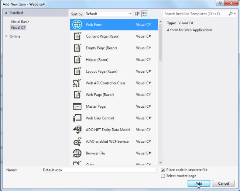Click the template list scrollbar down arrow
The image size is (240, 191).
pyautogui.click(x=160, y=163)
